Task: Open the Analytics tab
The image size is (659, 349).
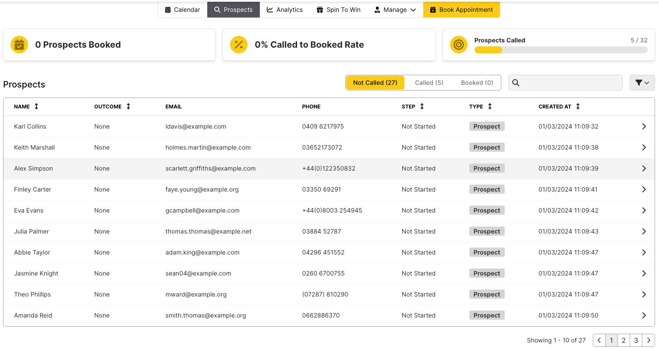Action: tap(285, 10)
